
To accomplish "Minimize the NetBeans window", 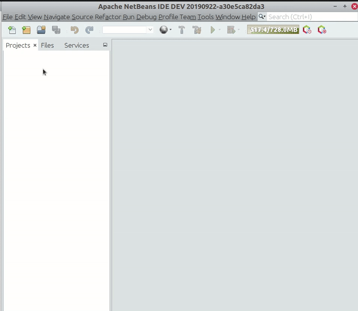I will pos(335,6).
